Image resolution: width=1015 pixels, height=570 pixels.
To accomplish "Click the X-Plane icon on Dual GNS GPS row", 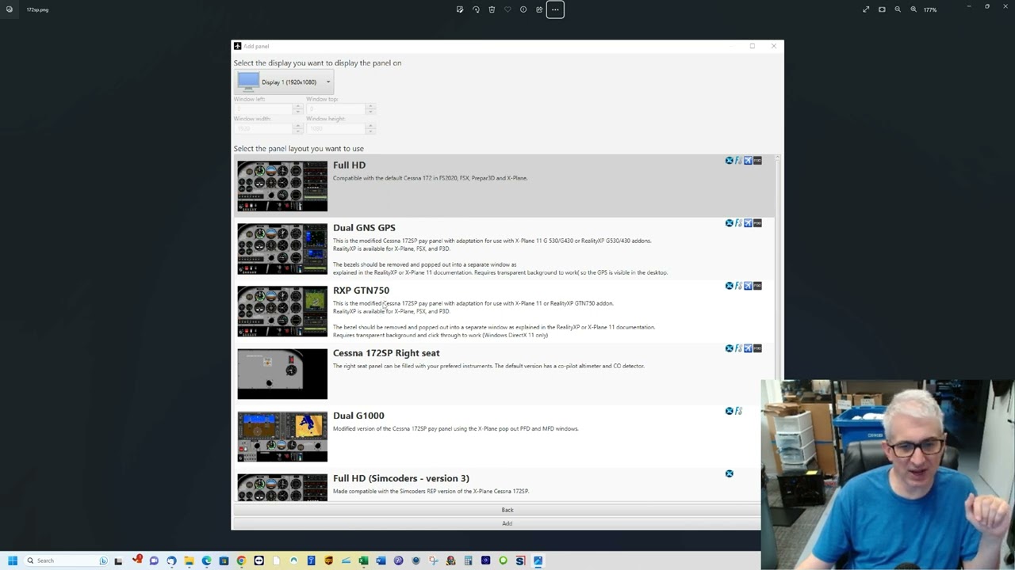I will click(730, 223).
